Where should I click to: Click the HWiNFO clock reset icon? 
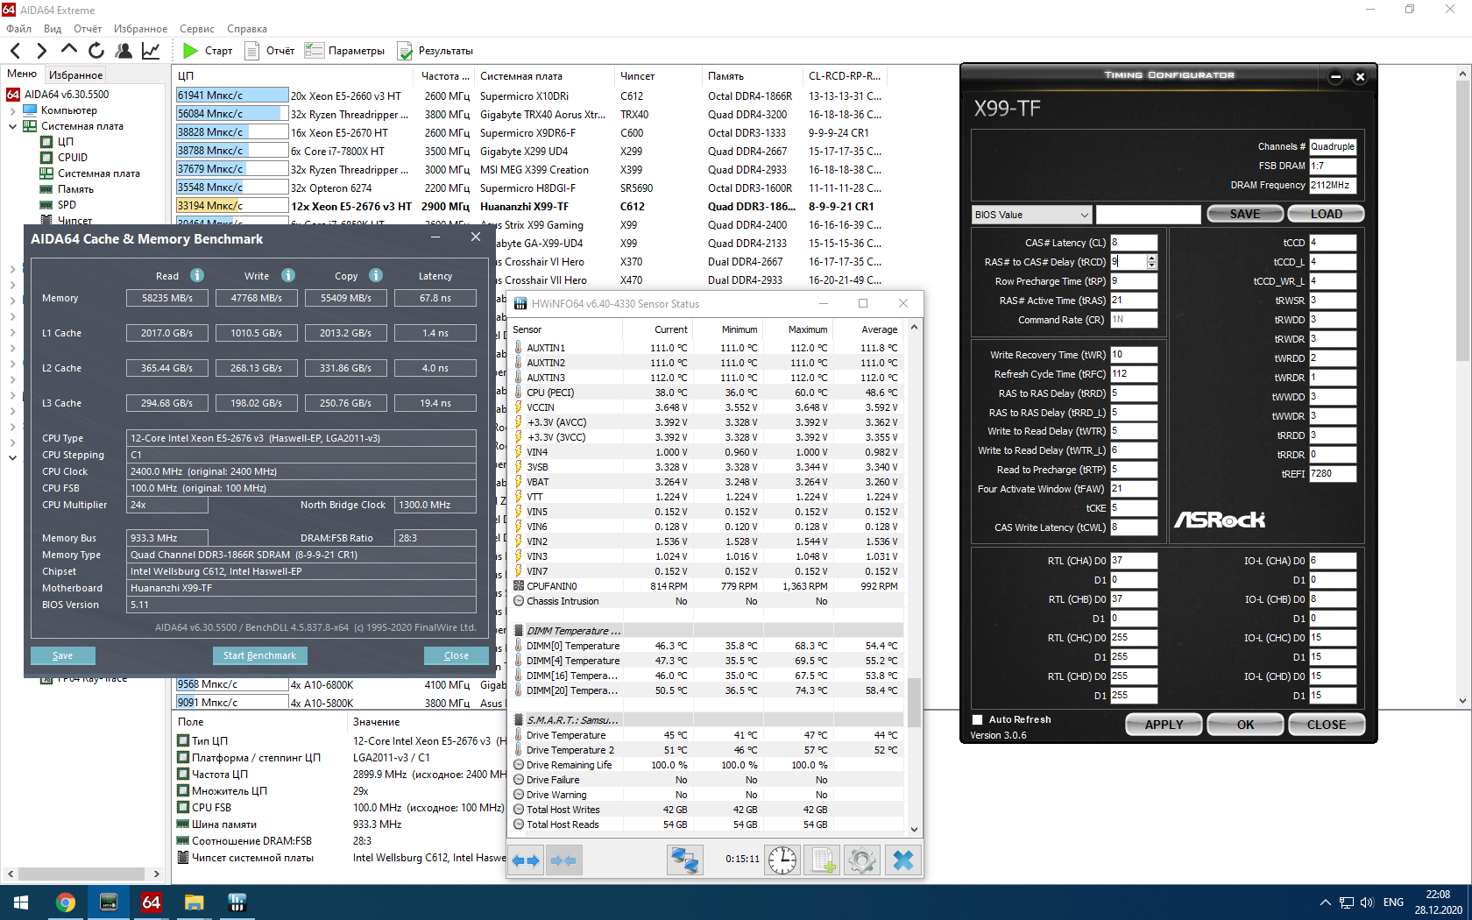pos(782,860)
